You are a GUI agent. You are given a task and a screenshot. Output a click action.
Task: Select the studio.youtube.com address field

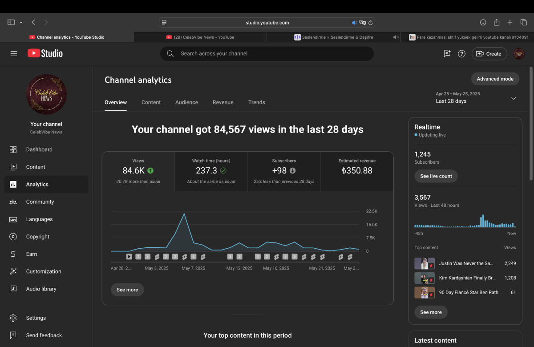[267, 22]
